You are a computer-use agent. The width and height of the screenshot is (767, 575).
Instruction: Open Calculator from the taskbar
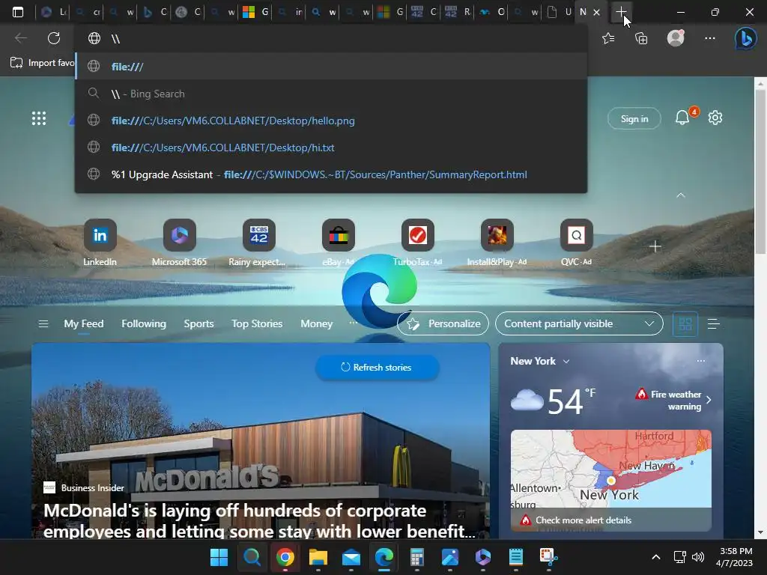pyautogui.click(x=416, y=557)
